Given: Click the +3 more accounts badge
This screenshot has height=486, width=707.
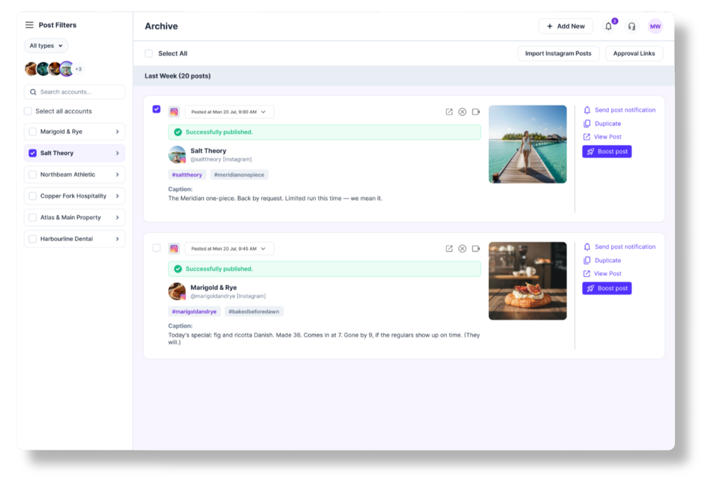Looking at the screenshot, I should pyautogui.click(x=78, y=69).
